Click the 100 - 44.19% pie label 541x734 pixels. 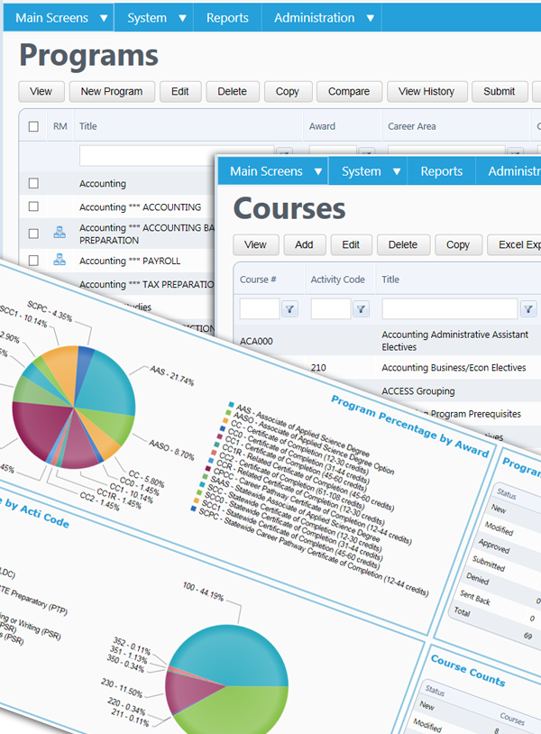pos(203,591)
